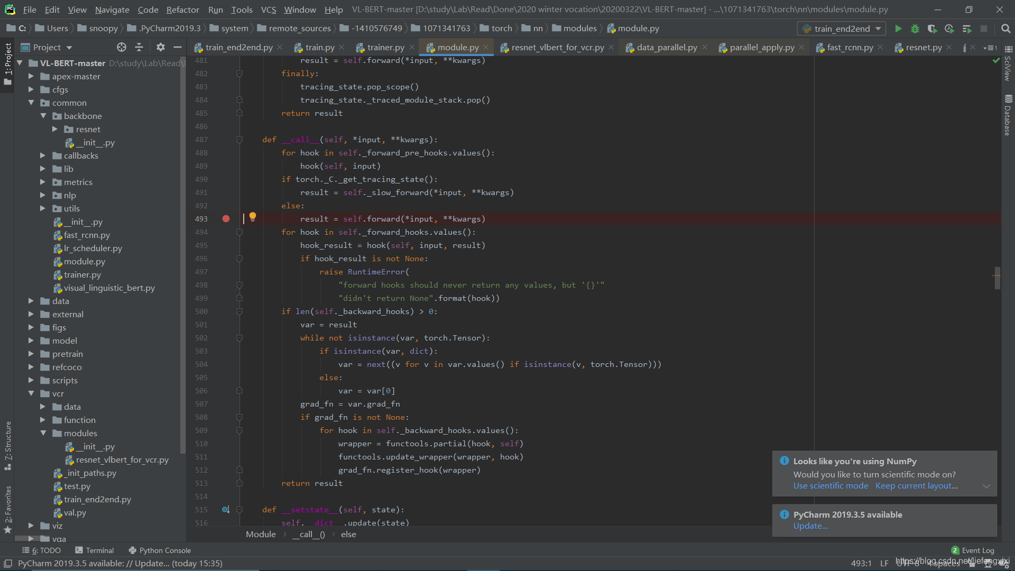1015x571 pixels.
Task: Open the Navigate menu
Action: point(112,10)
